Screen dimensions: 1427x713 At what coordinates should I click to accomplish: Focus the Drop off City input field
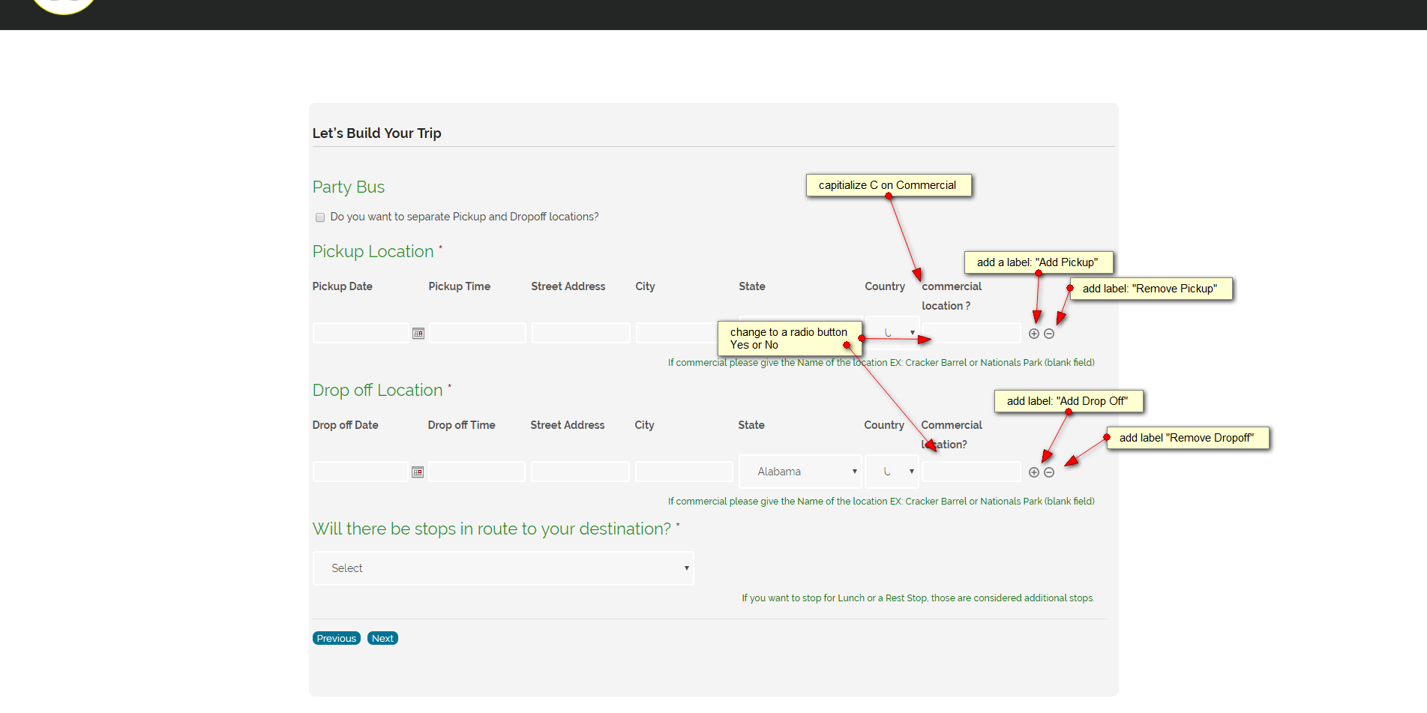tap(683, 472)
